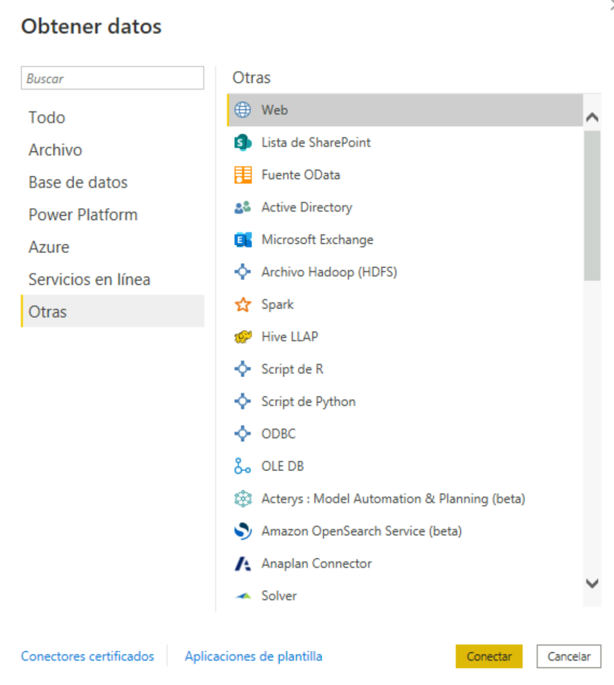Image resolution: width=614 pixels, height=685 pixels.
Task: Click scroll down arrow in connector list
Action: (x=592, y=583)
